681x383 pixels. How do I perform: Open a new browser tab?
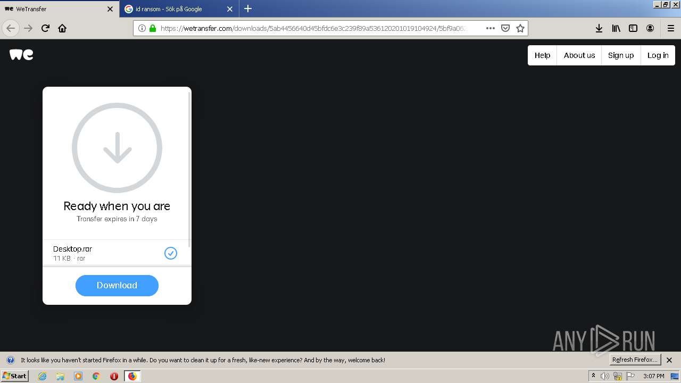(x=248, y=9)
